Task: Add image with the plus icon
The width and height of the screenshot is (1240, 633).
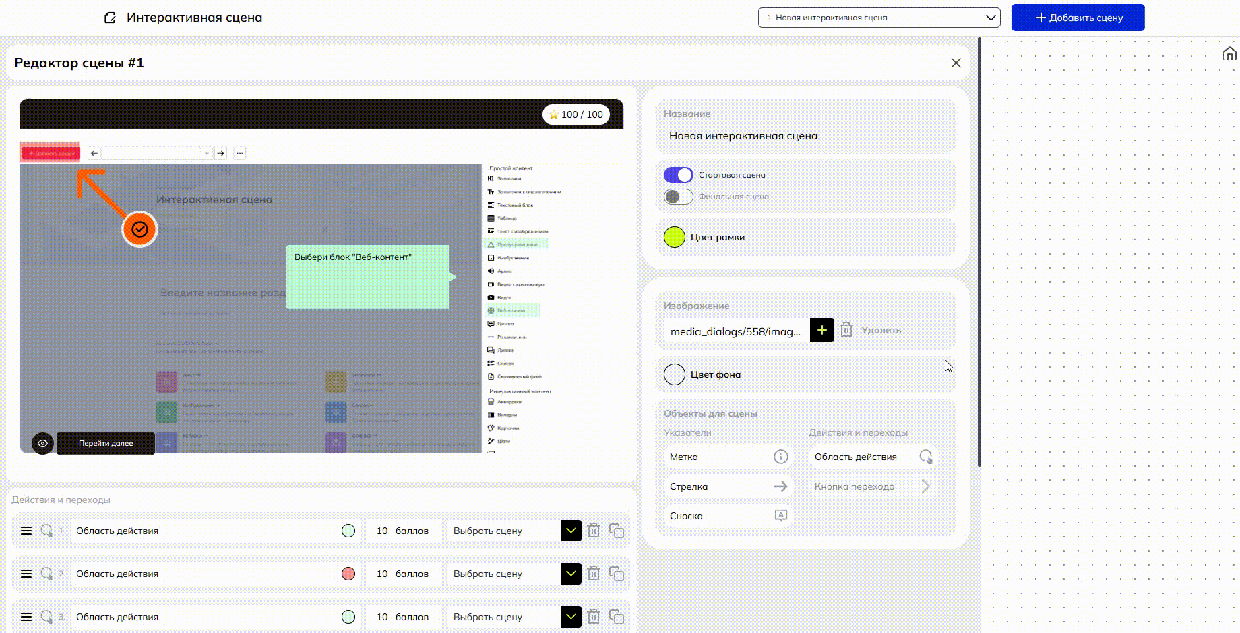Action: pyautogui.click(x=821, y=330)
